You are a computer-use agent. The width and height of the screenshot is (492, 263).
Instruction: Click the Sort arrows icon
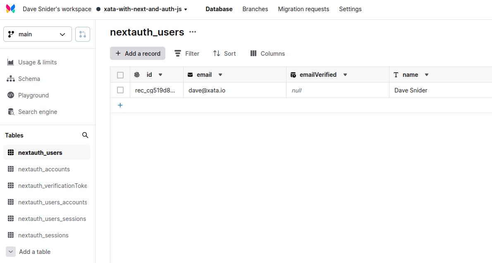coord(217,53)
